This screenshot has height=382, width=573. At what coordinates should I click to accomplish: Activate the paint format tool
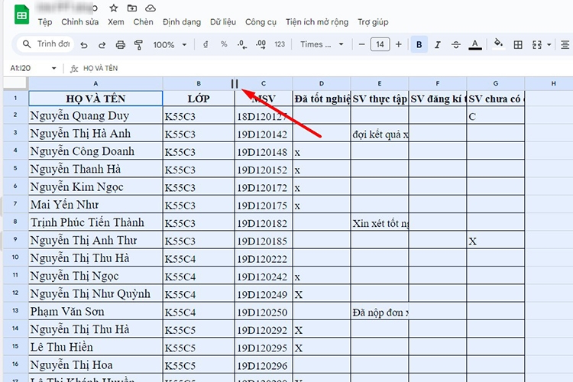point(138,44)
